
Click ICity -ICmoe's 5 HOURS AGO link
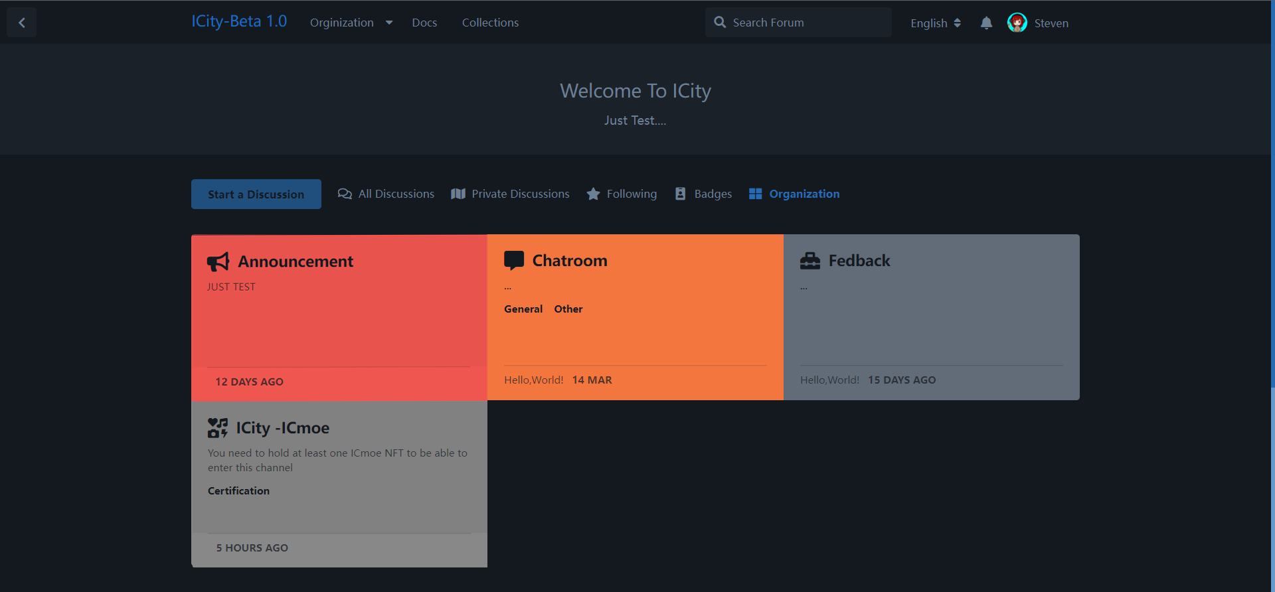coord(252,548)
